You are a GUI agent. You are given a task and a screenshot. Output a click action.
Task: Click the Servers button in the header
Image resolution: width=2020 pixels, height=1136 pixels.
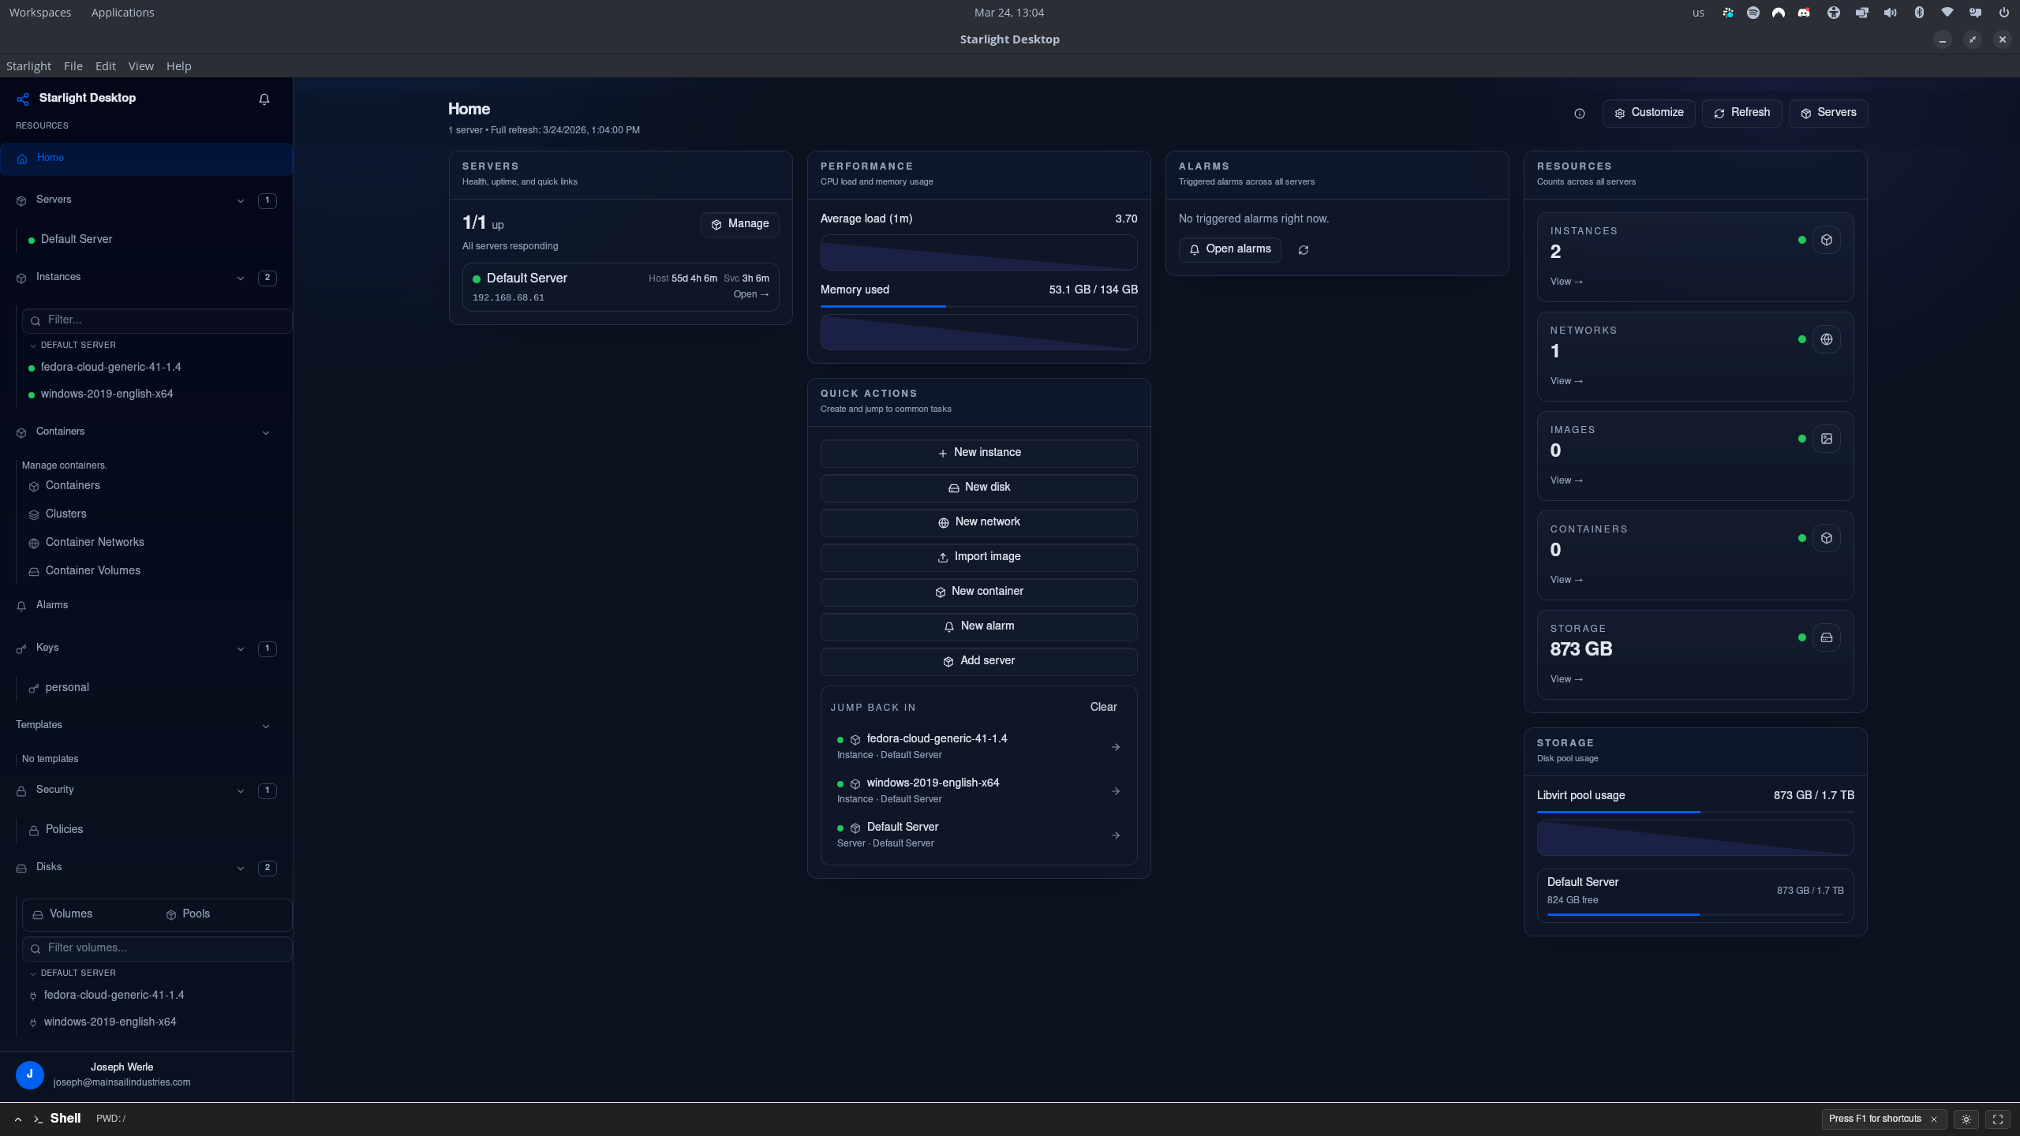(x=1828, y=113)
